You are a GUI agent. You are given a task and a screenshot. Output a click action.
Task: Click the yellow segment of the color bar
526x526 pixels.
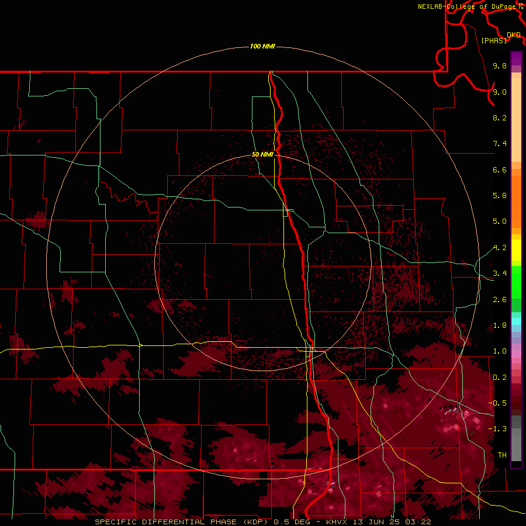point(516,250)
